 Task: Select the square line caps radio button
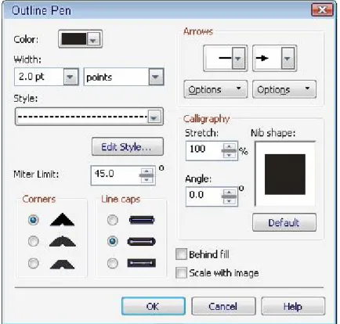(113, 220)
